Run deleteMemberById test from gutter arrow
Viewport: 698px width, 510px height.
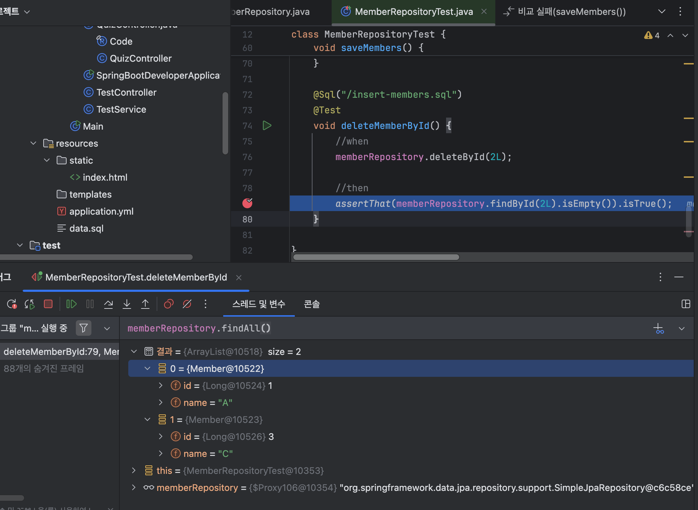click(x=267, y=126)
